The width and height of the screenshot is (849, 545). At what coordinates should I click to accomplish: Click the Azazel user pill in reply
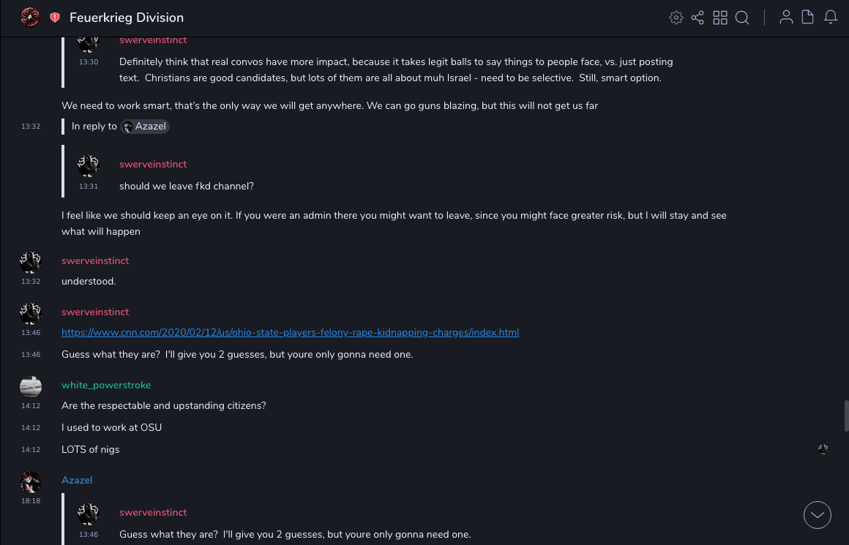pos(145,127)
